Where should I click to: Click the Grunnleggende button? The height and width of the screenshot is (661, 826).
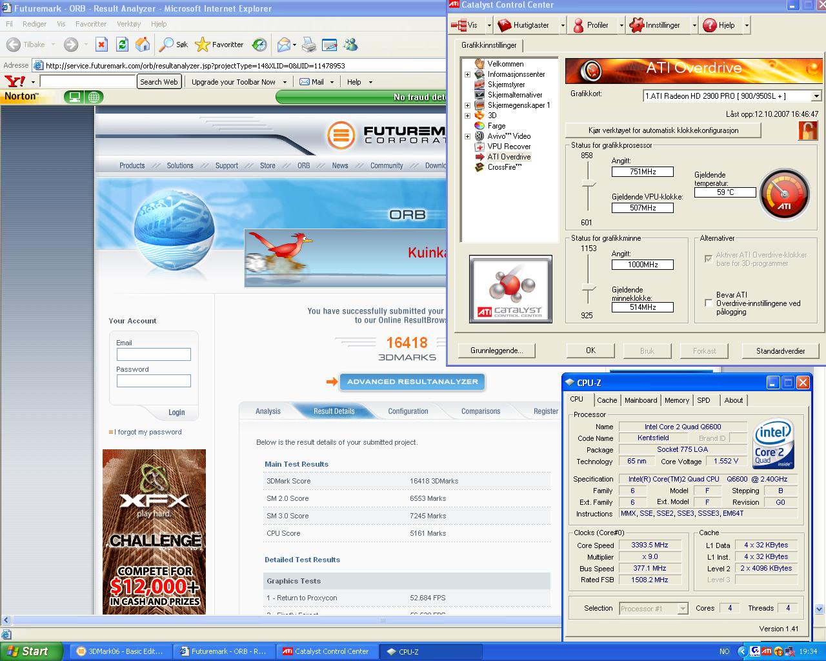pos(497,351)
